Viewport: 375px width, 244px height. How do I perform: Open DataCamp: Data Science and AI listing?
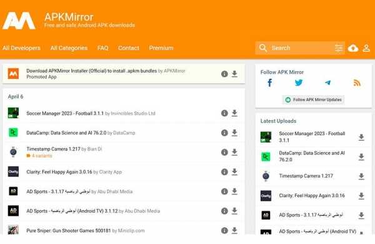coord(66,133)
